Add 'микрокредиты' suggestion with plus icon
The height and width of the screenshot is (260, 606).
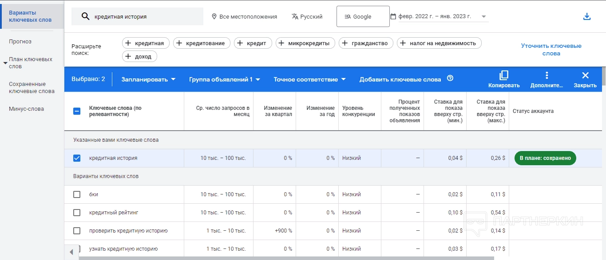pos(281,43)
